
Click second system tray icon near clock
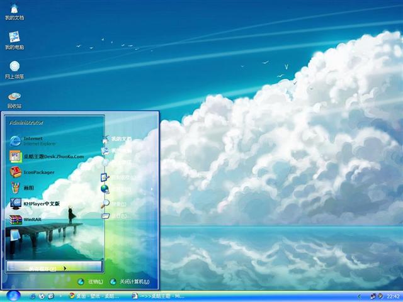(x=380, y=296)
